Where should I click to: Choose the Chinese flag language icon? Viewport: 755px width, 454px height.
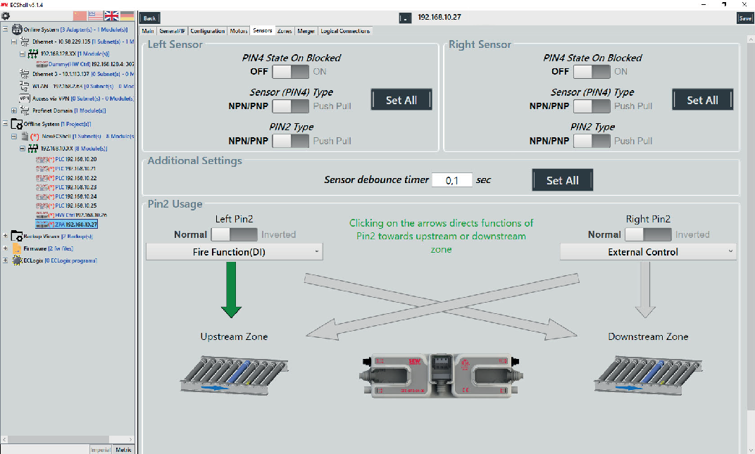(x=80, y=16)
